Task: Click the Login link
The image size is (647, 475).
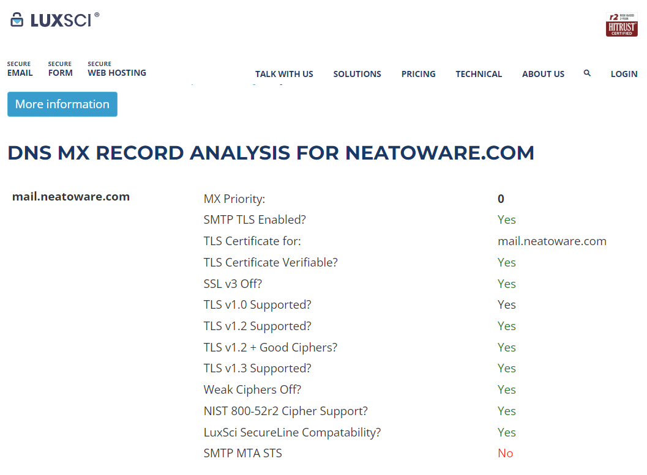Action: 624,74
